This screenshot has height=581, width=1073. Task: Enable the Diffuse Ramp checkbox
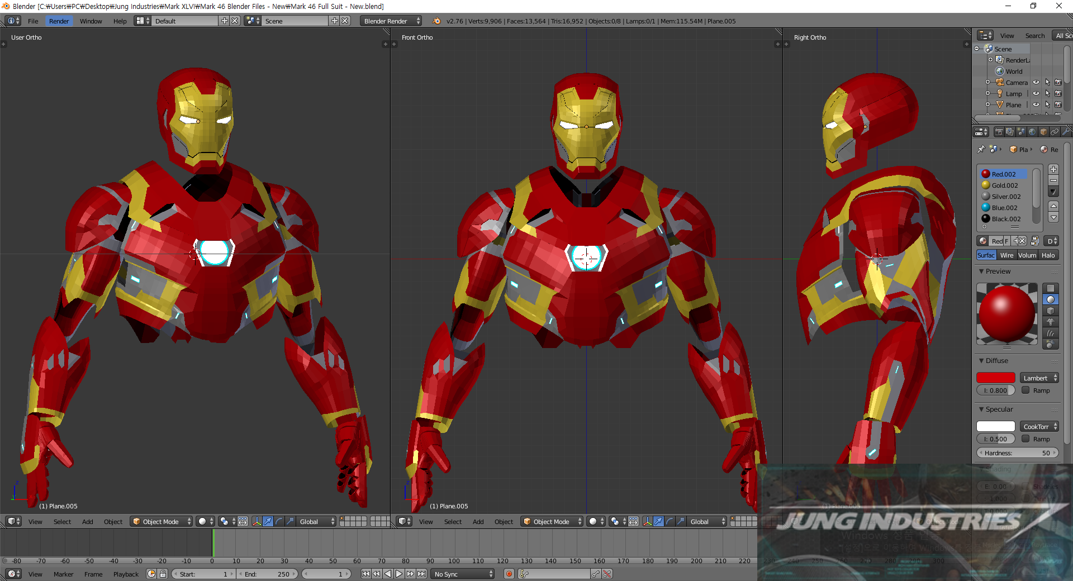pyautogui.click(x=1025, y=390)
